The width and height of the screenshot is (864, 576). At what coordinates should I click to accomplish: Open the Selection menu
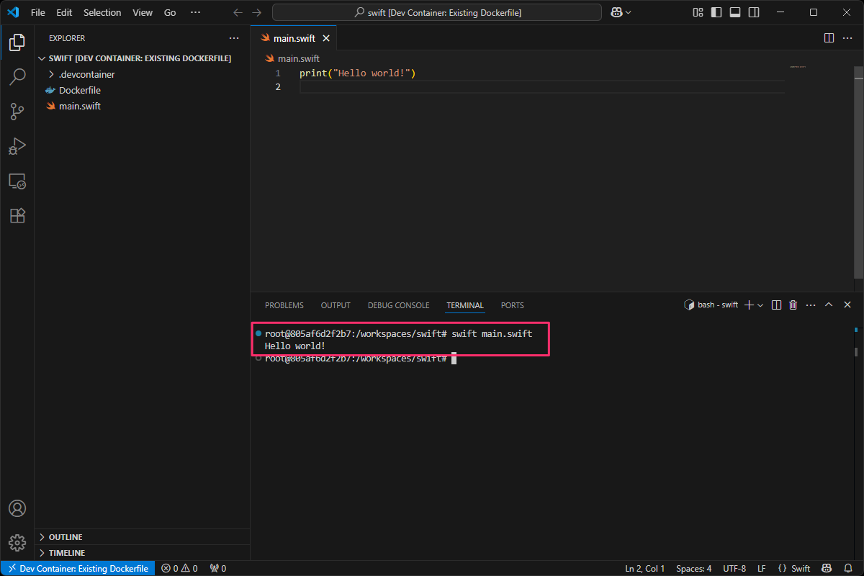102,12
